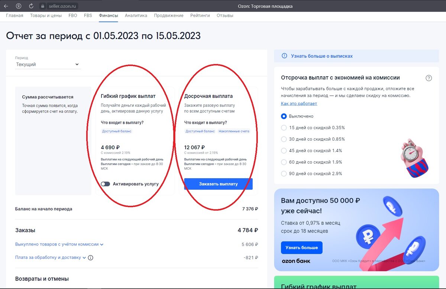Click the site security lock icon

point(42,6)
